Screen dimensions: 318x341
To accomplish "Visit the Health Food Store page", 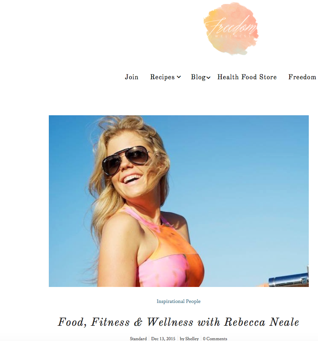I will 247,77.
